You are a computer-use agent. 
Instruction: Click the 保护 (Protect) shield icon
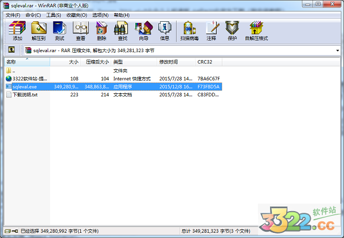[232, 31]
